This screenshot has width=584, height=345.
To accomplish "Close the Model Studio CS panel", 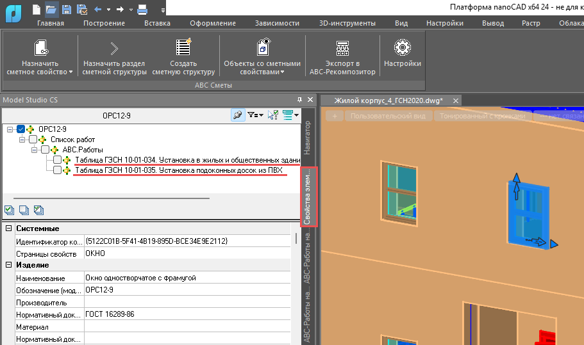I will (x=310, y=100).
